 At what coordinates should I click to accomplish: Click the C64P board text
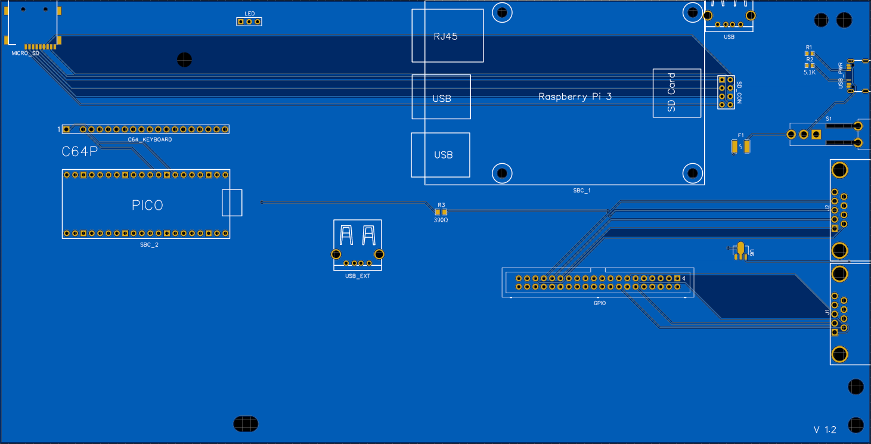80,152
